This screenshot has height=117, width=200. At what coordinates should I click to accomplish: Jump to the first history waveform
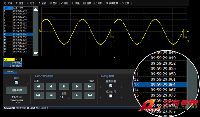pyautogui.click(x=38, y=95)
